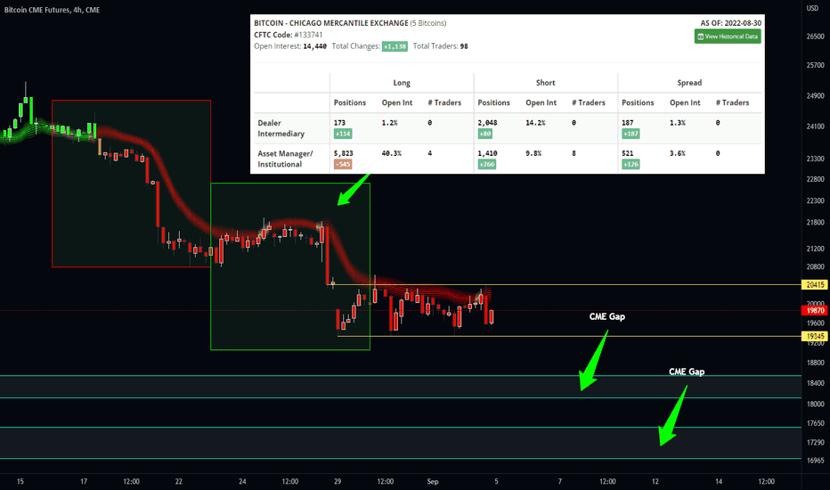Click the Open Interest value 14,440
Image resolution: width=830 pixels, height=490 pixels.
tap(314, 46)
